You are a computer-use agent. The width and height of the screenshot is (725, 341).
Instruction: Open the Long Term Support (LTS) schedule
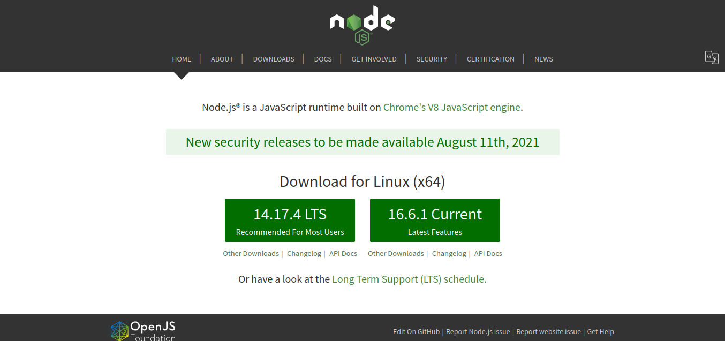pyautogui.click(x=409, y=279)
